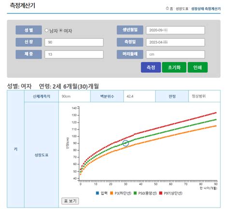Click the 판정 header cell

pyautogui.click(x=172, y=96)
